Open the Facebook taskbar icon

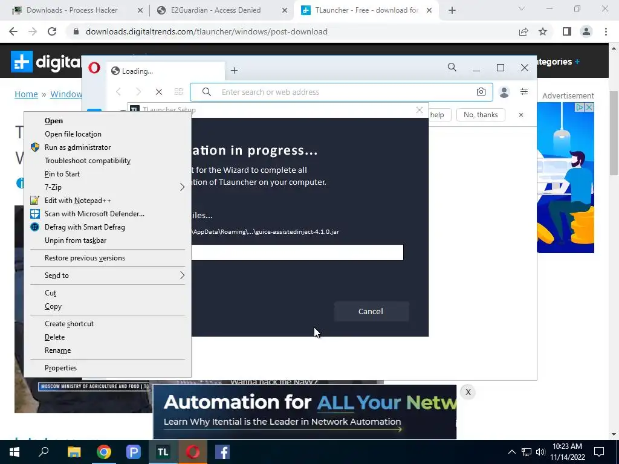(x=222, y=452)
